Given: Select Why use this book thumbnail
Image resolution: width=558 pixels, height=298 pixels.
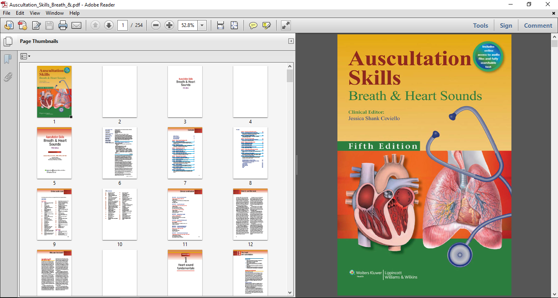Looking at the screenshot, I should pos(54,273).
